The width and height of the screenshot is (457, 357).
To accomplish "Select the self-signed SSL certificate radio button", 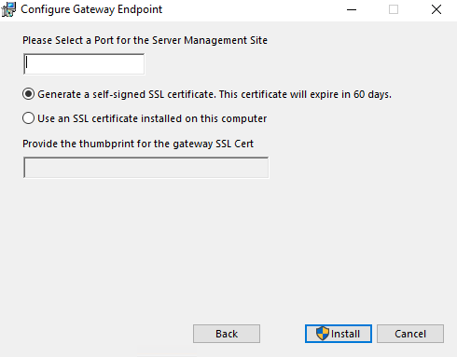I will pos(28,94).
